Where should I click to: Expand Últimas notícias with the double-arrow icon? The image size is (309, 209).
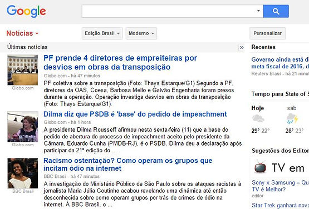pos(242,47)
